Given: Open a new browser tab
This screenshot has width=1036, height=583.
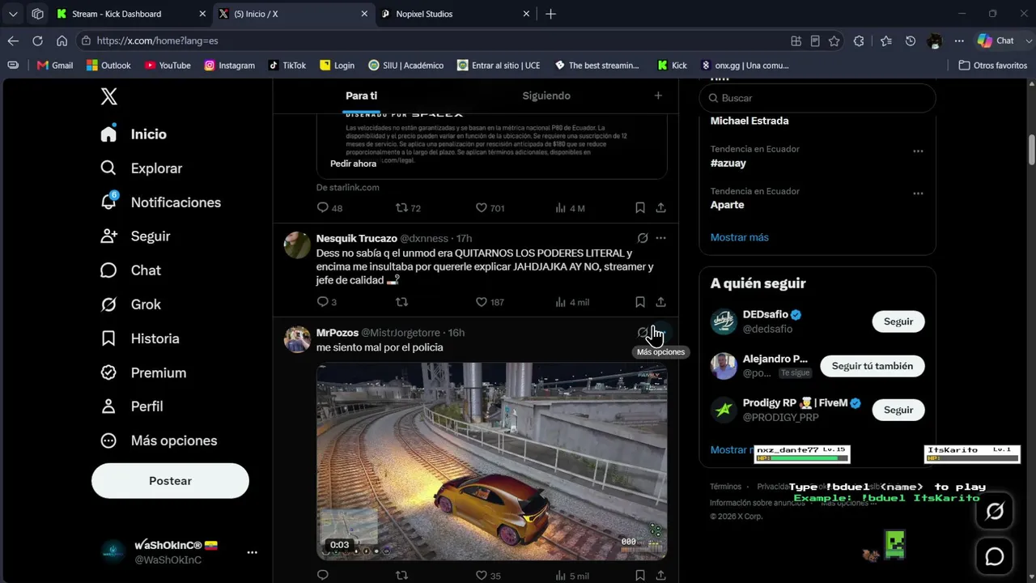Looking at the screenshot, I should pos(551,14).
